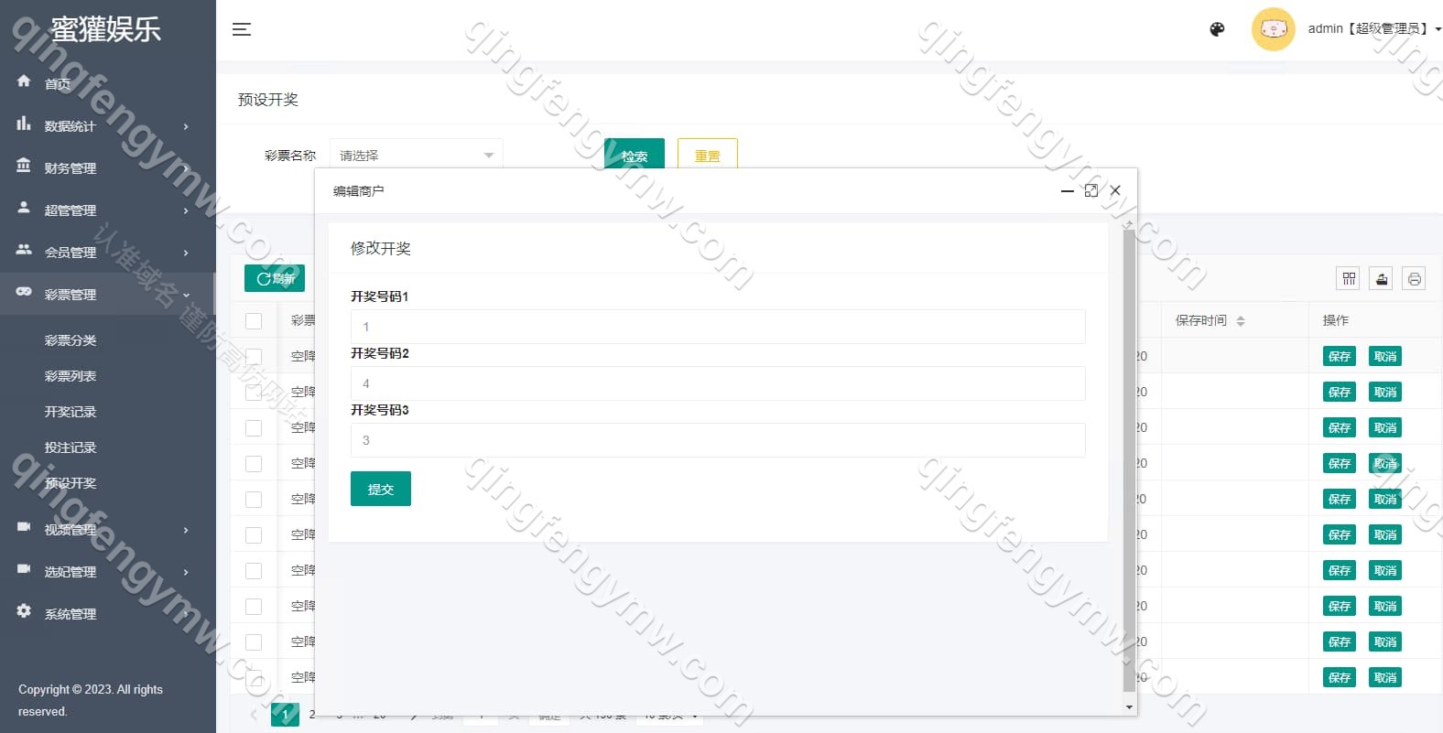Click the admin avatar image
Viewport: 1443px width, 733px height.
tap(1273, 29)
